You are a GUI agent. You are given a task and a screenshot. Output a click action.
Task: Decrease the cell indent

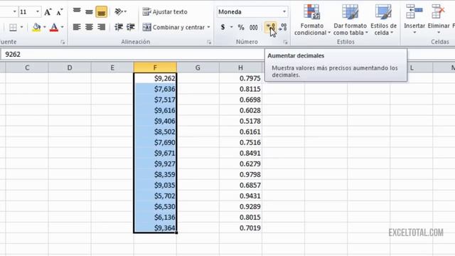[119, 27]
